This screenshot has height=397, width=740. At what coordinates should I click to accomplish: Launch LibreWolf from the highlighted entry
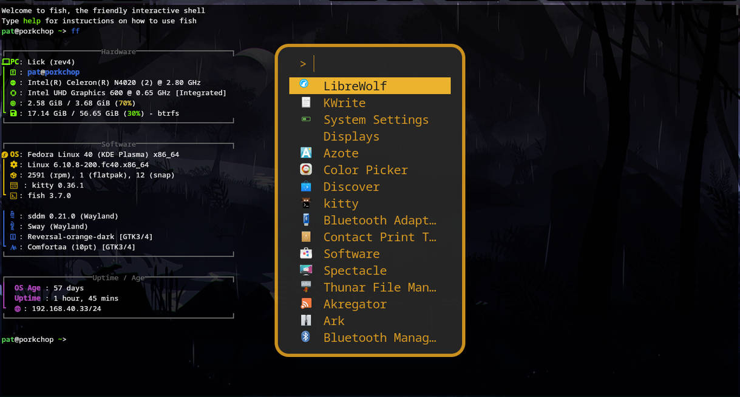click(x=370, y=85)
